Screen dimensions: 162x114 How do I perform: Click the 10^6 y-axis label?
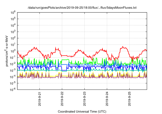point(13,13)
